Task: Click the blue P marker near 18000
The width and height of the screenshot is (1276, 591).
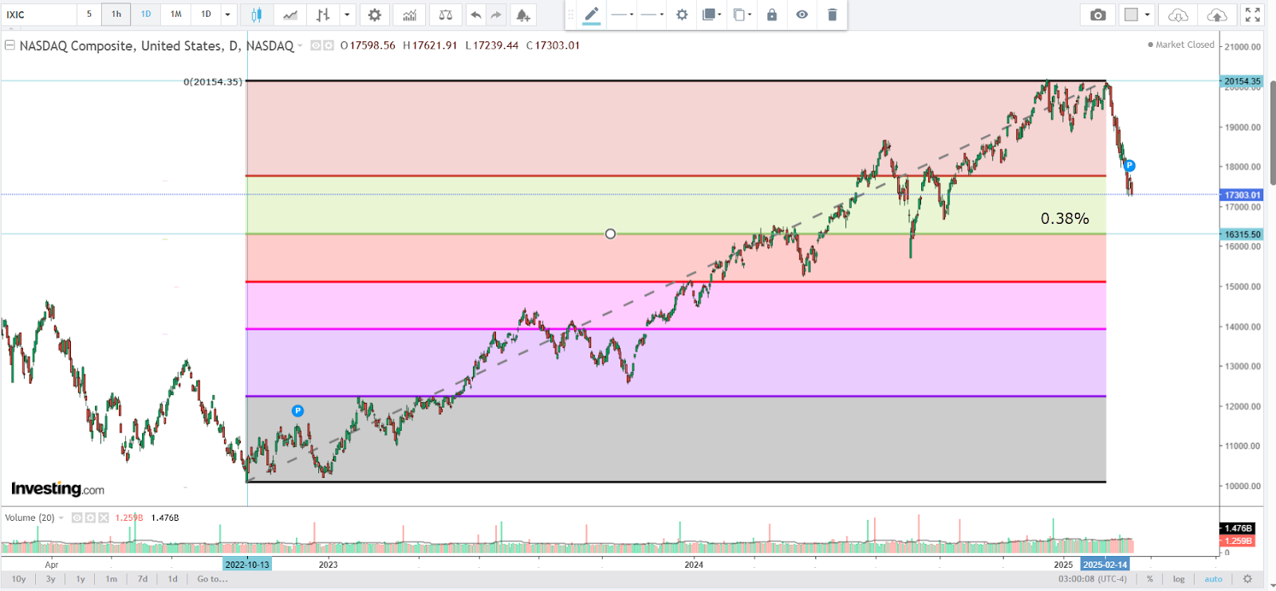Action: (1129, 166)
